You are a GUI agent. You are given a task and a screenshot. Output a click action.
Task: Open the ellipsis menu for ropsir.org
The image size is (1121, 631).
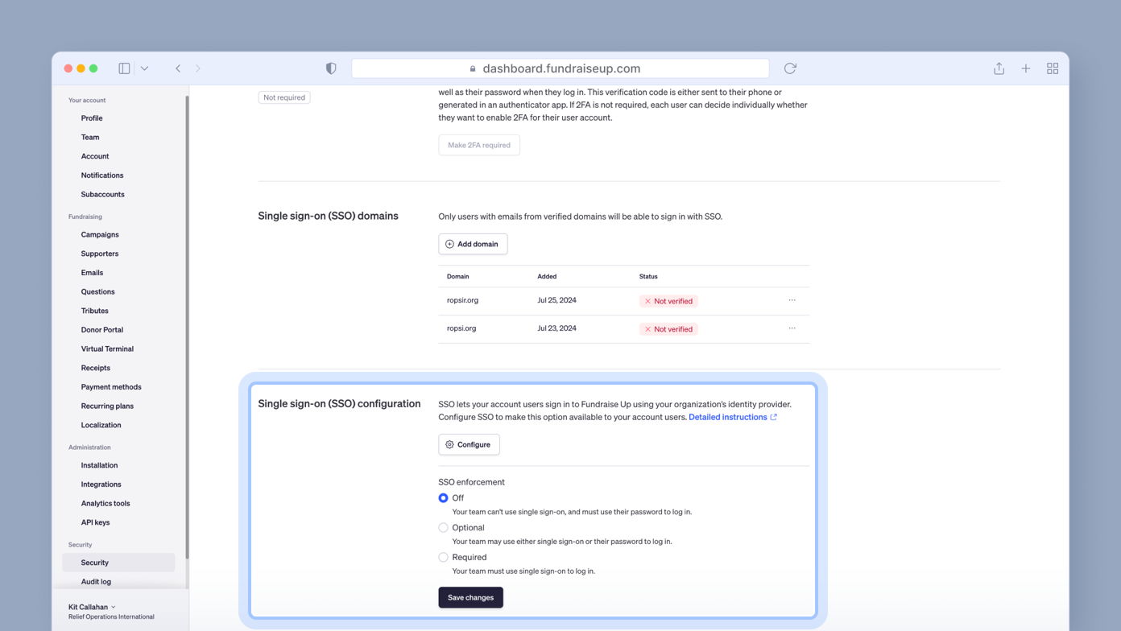(x=792, y=300)
